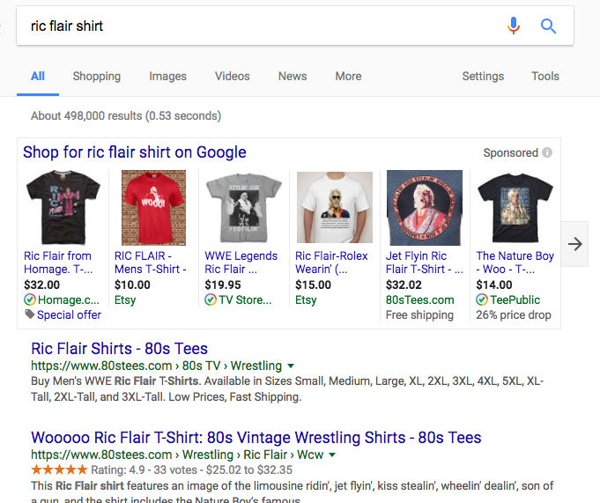Open Ric Flair-Rolex Wearin' product link
The image size is (600, 503).
331,263
